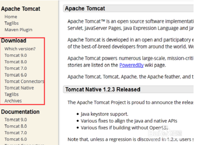Go to Tomcat 6.0 download page
The height and width of the screenshot is (145, 199).
tap(16, 75)
